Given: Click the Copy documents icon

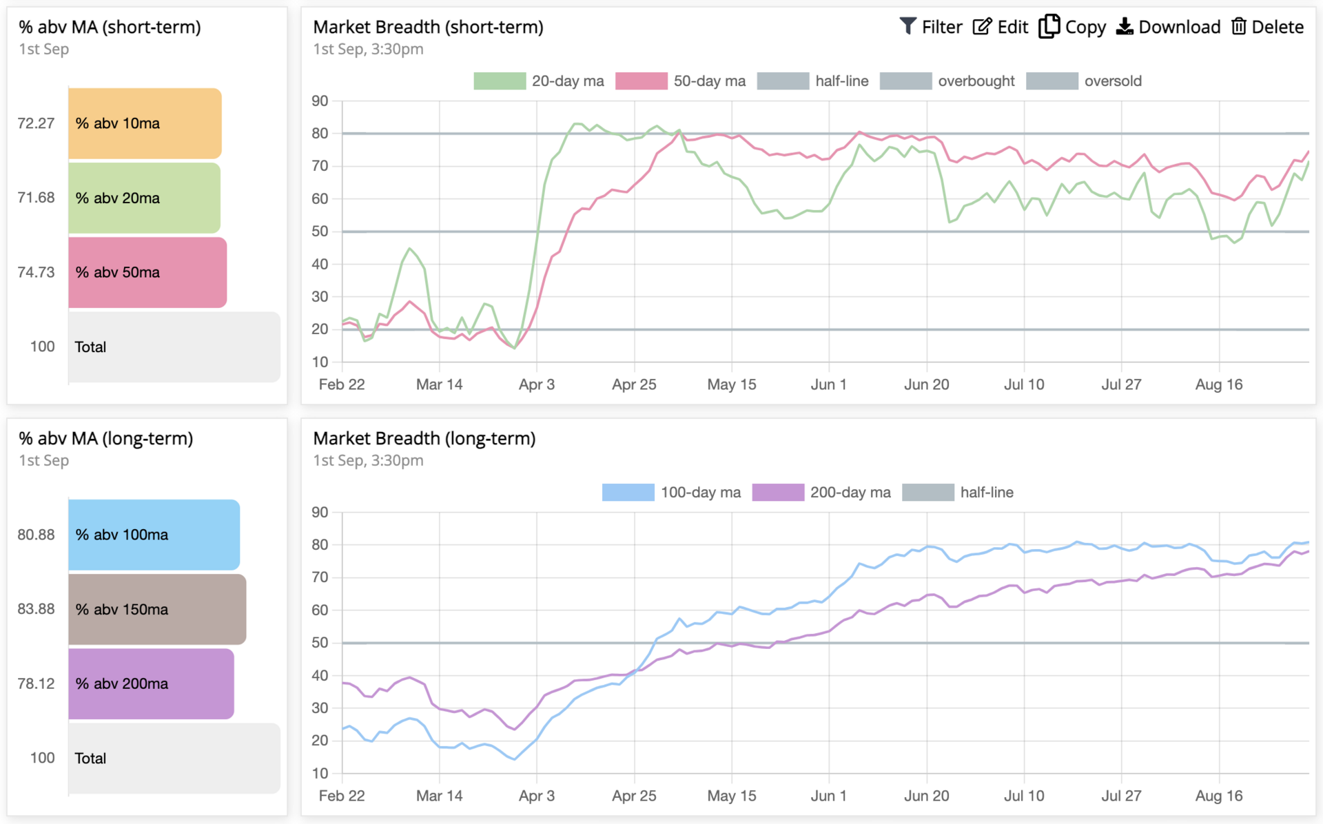Looking at the screenshot, I should pyautogui.click(x=1049, y=26).
